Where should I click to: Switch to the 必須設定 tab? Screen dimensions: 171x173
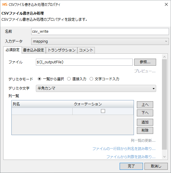pos(13,50)
